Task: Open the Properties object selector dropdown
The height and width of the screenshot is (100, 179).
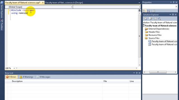Action: pos(176,7)
